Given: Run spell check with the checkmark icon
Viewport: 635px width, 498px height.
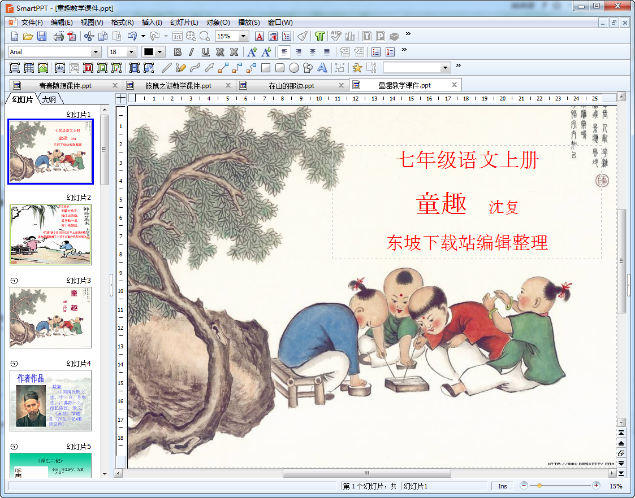Looking at the screenshot, I should [336, 36].
